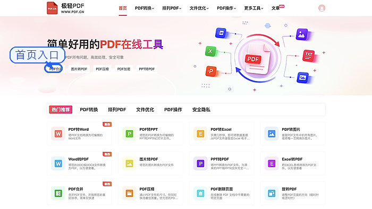372x209 pixels.
Task: Click the PPT转PDF quick link button
Action: [x=147, y=69]
